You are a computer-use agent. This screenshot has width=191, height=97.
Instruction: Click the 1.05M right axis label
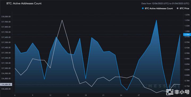click(x=187, y=20)
